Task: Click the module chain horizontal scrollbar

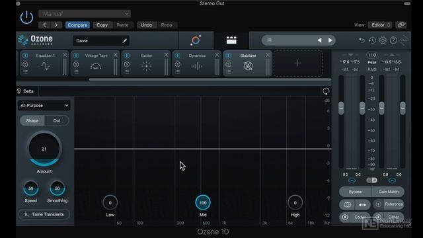Action: (x=210, y=79)
